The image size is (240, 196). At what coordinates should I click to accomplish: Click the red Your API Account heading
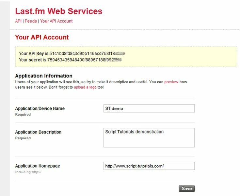pyautogui.click(x=42, y=37)
